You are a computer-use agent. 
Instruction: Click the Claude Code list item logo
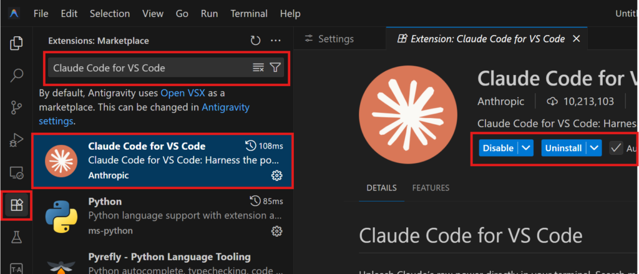pos(62,160)
